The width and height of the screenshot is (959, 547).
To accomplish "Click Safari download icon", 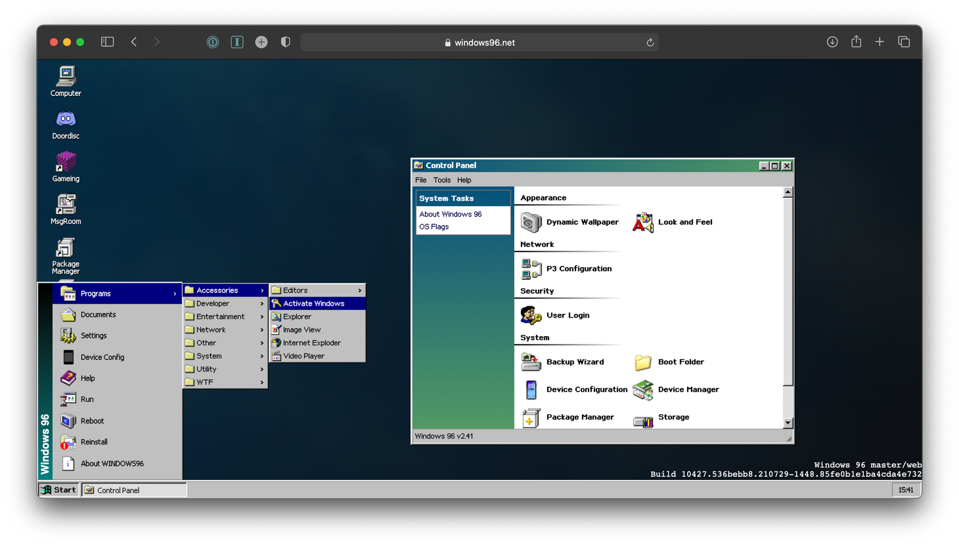I will pyautogui.click(x=832, y=42).
